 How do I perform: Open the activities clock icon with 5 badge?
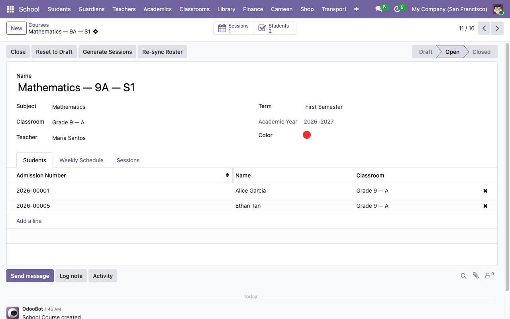397,9
